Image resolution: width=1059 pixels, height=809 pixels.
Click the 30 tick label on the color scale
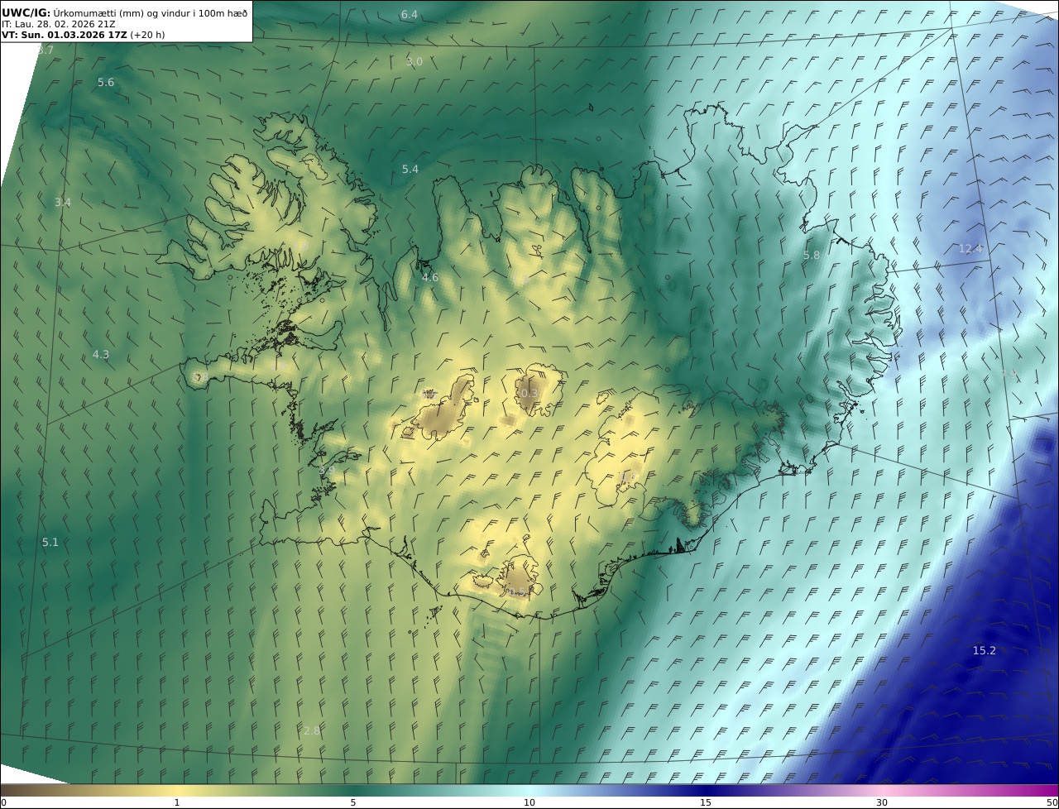[882, 802]
